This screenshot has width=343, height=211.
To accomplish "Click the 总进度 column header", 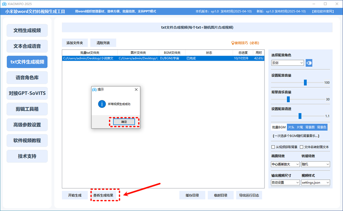I will click(243, 53).
